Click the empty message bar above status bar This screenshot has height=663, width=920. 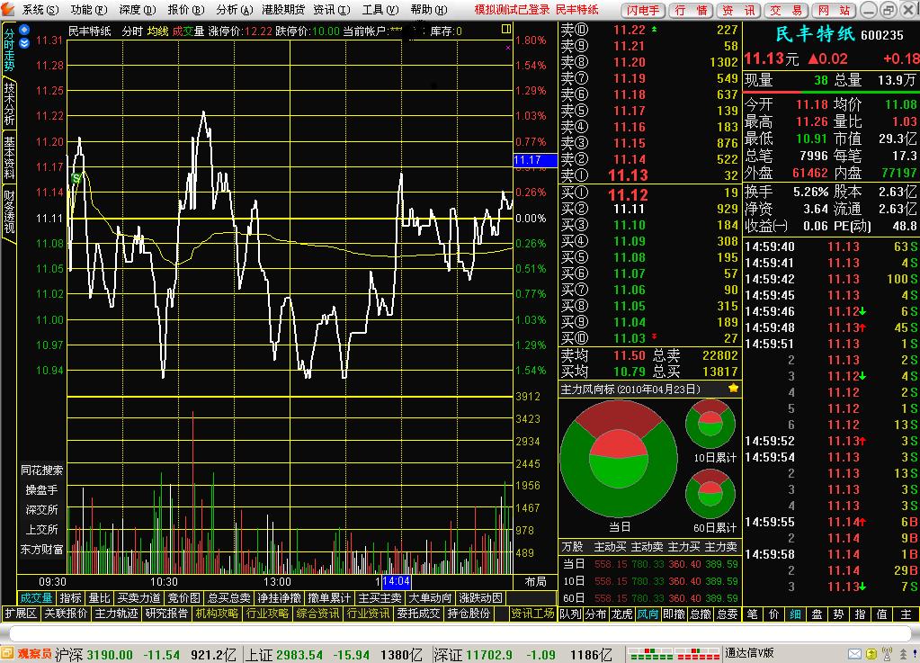tap(460, 633)
